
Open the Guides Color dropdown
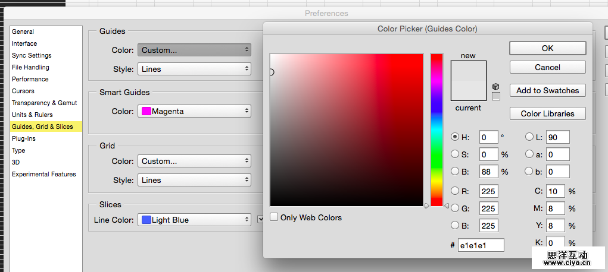(194, 50)
